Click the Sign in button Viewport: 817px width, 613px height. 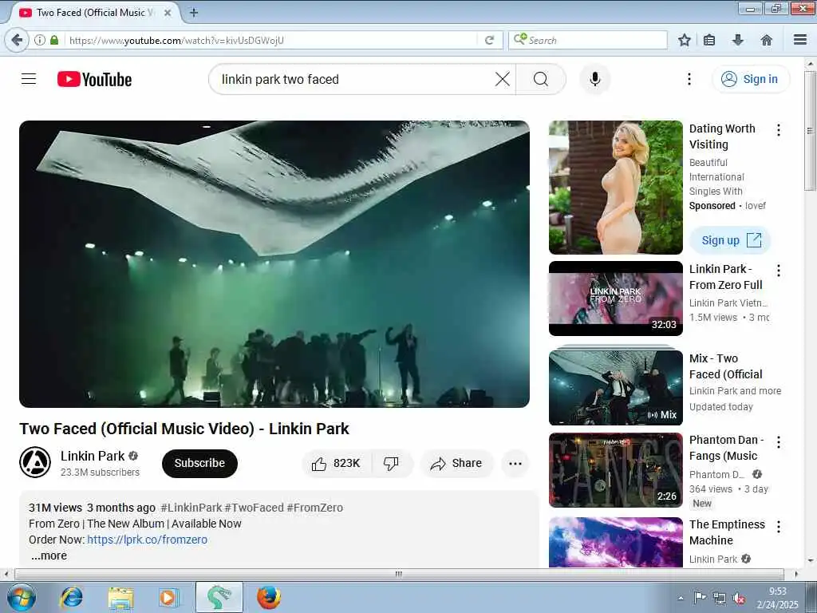click(x=751, y=79)
